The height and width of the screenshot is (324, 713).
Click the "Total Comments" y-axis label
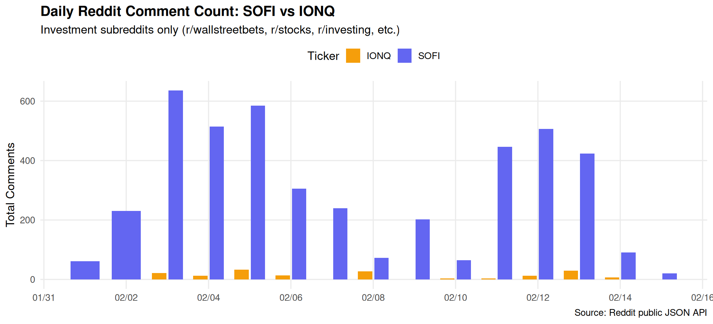(10, 185)
